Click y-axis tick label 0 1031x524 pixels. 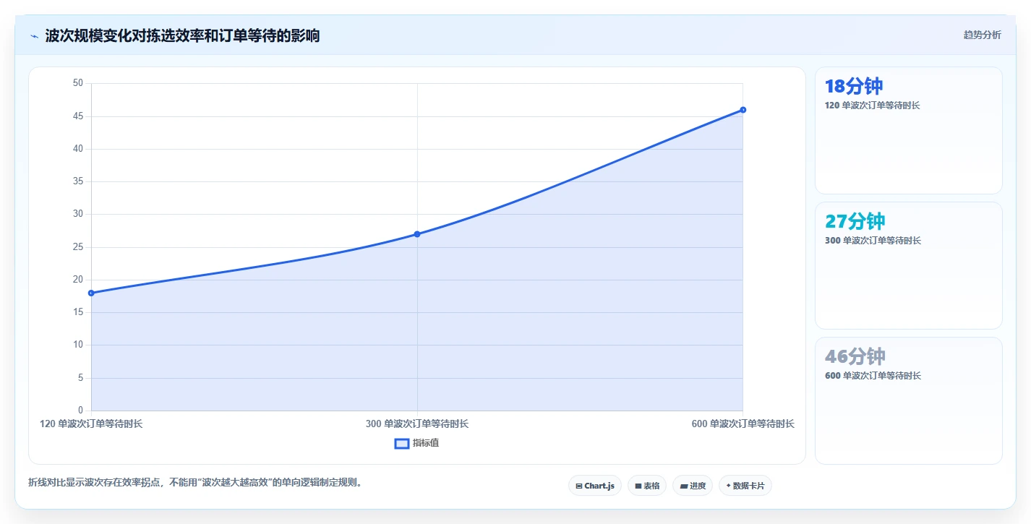(x=80, y=411)
